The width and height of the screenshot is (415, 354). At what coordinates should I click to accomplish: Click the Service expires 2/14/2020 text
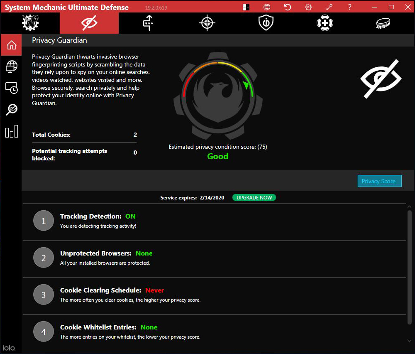(x=192, y=198)
